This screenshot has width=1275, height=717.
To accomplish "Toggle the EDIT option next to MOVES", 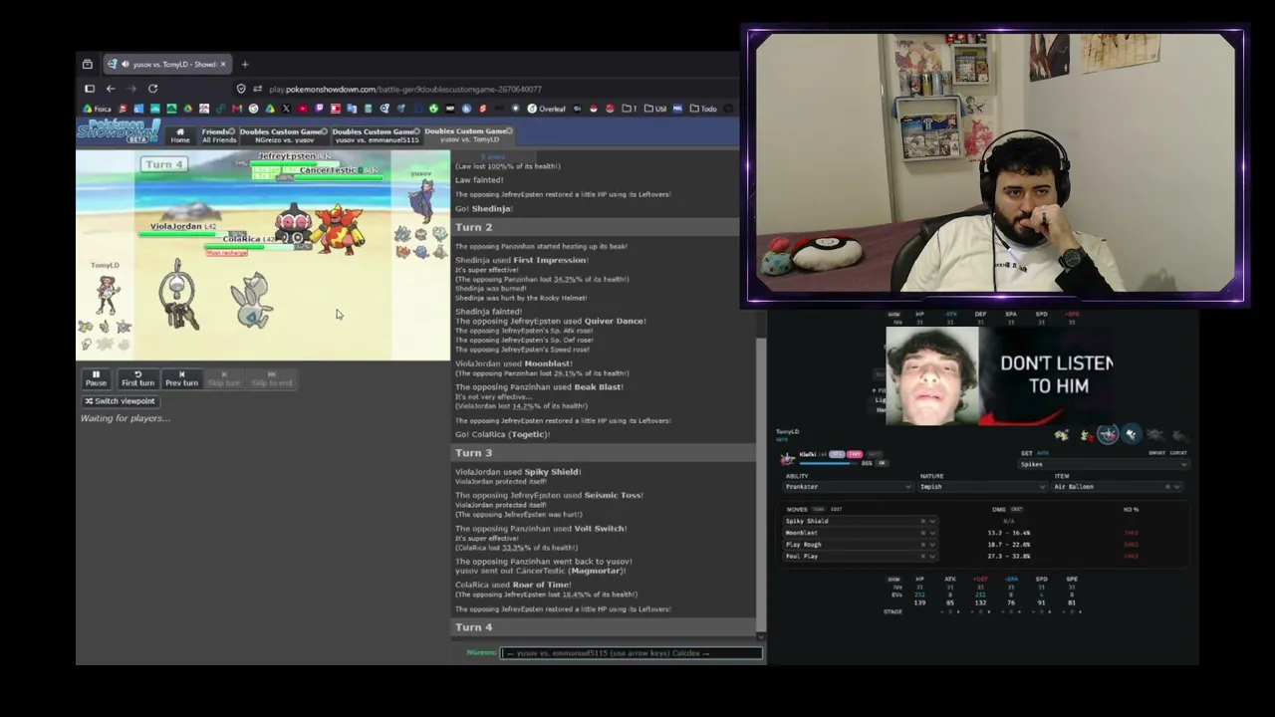I will 836,509.
